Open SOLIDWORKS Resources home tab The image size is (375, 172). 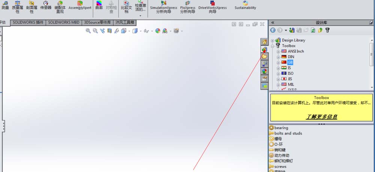click(264, 42)
